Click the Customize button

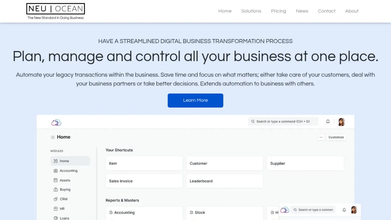(x=336, y=137)
